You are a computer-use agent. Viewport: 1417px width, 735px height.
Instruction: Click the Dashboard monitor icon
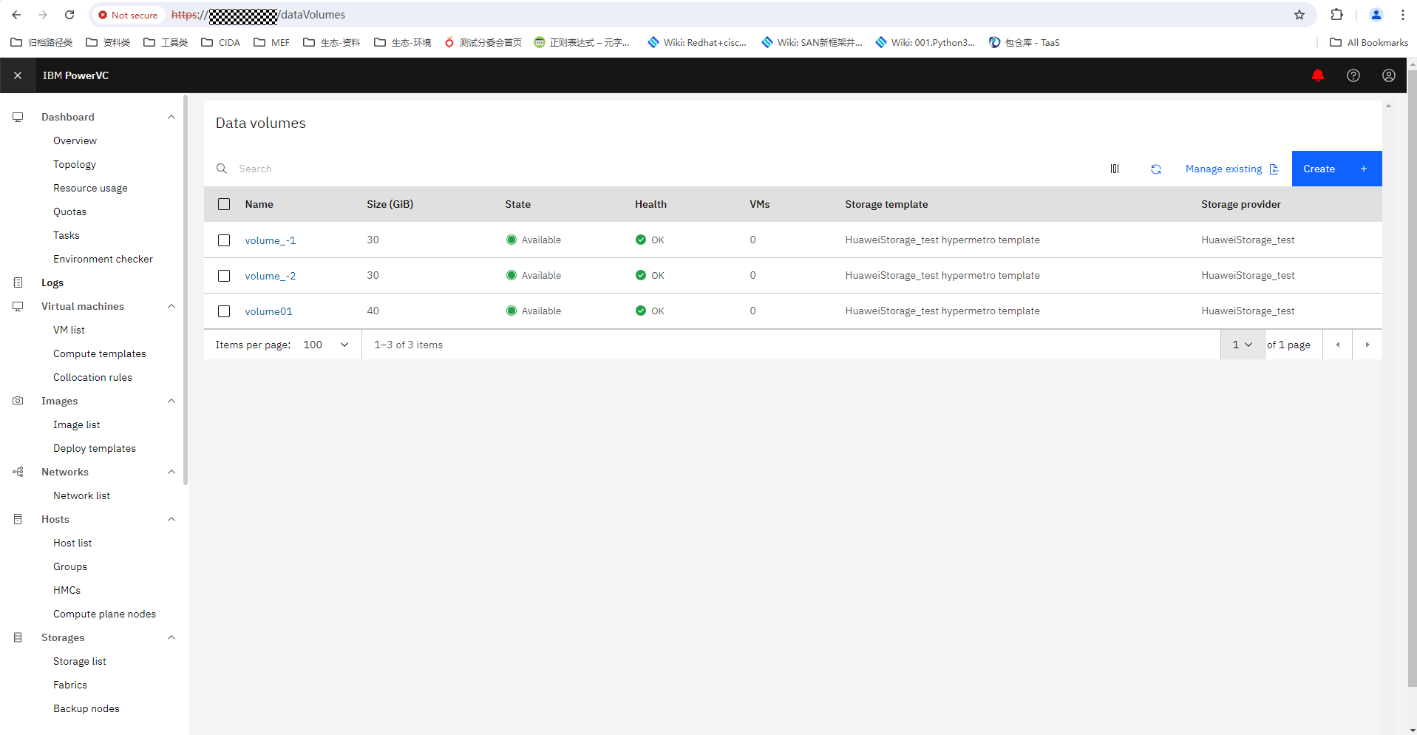18,117
